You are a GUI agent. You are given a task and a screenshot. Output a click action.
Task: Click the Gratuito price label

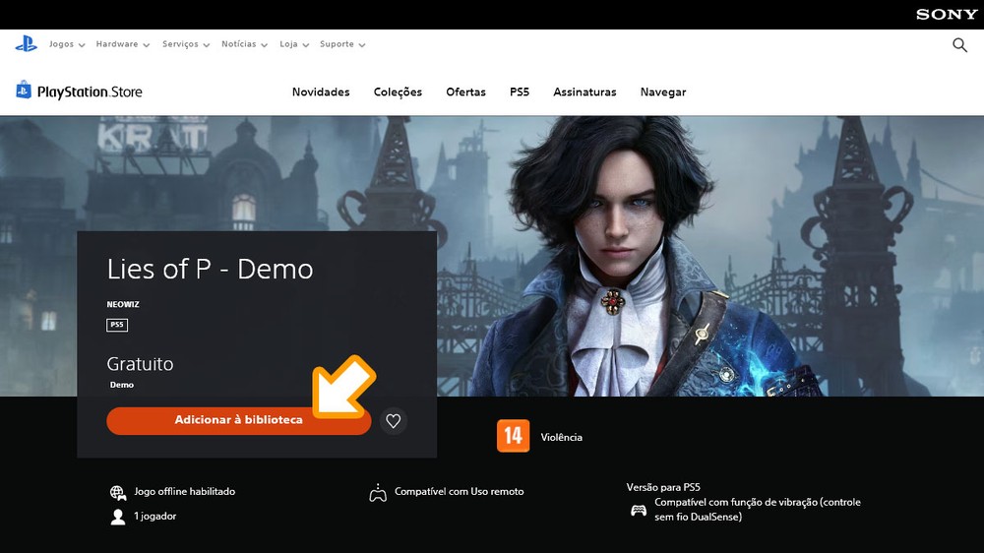(x=140, y=364)
